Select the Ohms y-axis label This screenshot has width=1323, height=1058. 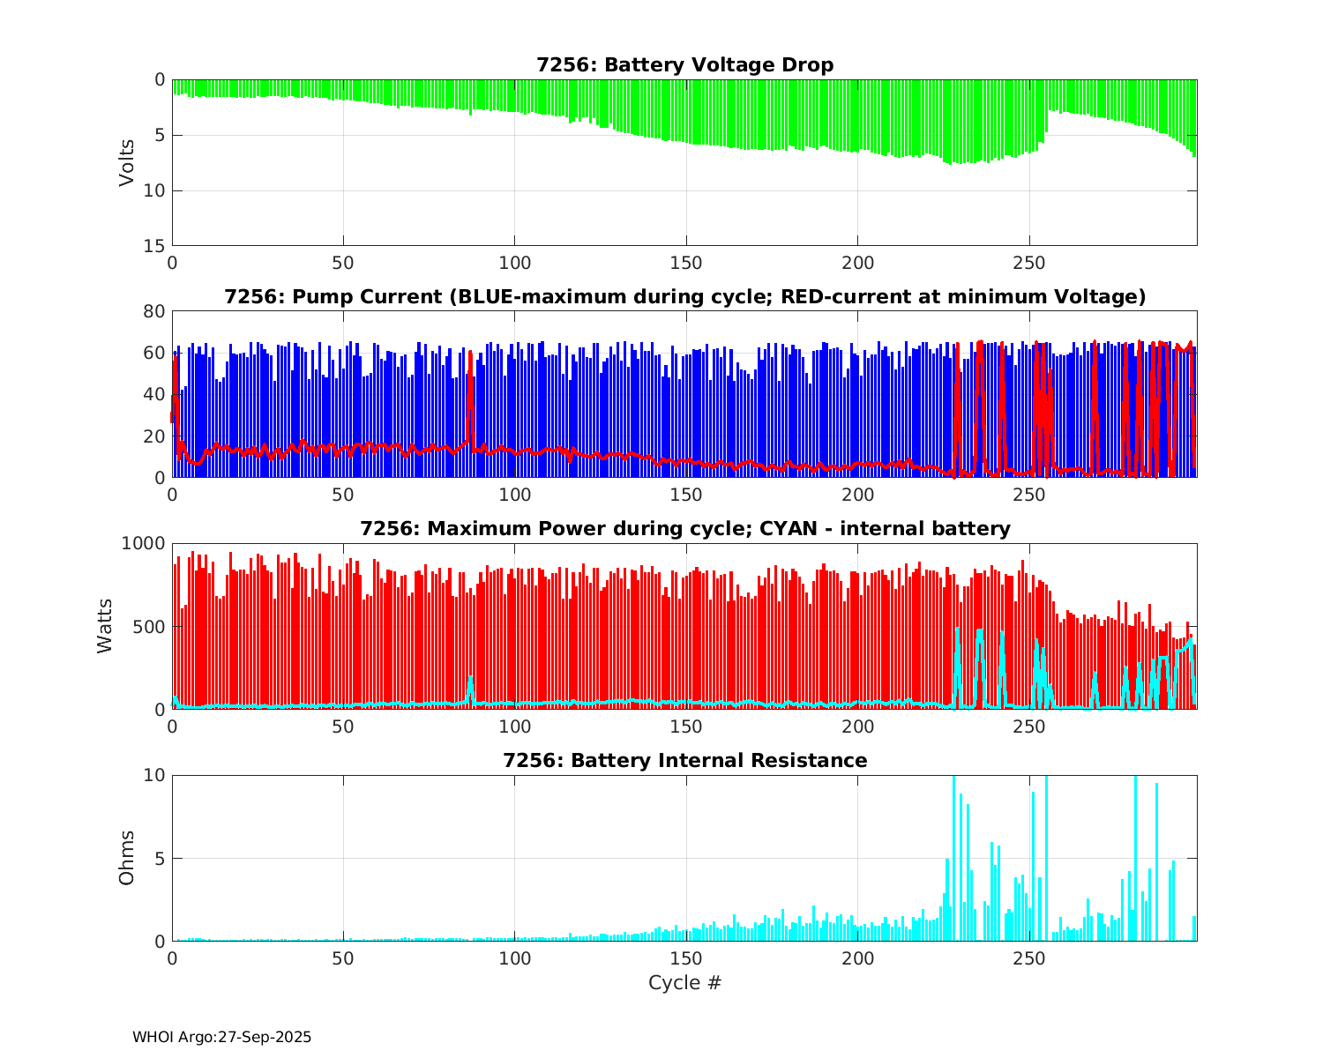click(127, 858)
